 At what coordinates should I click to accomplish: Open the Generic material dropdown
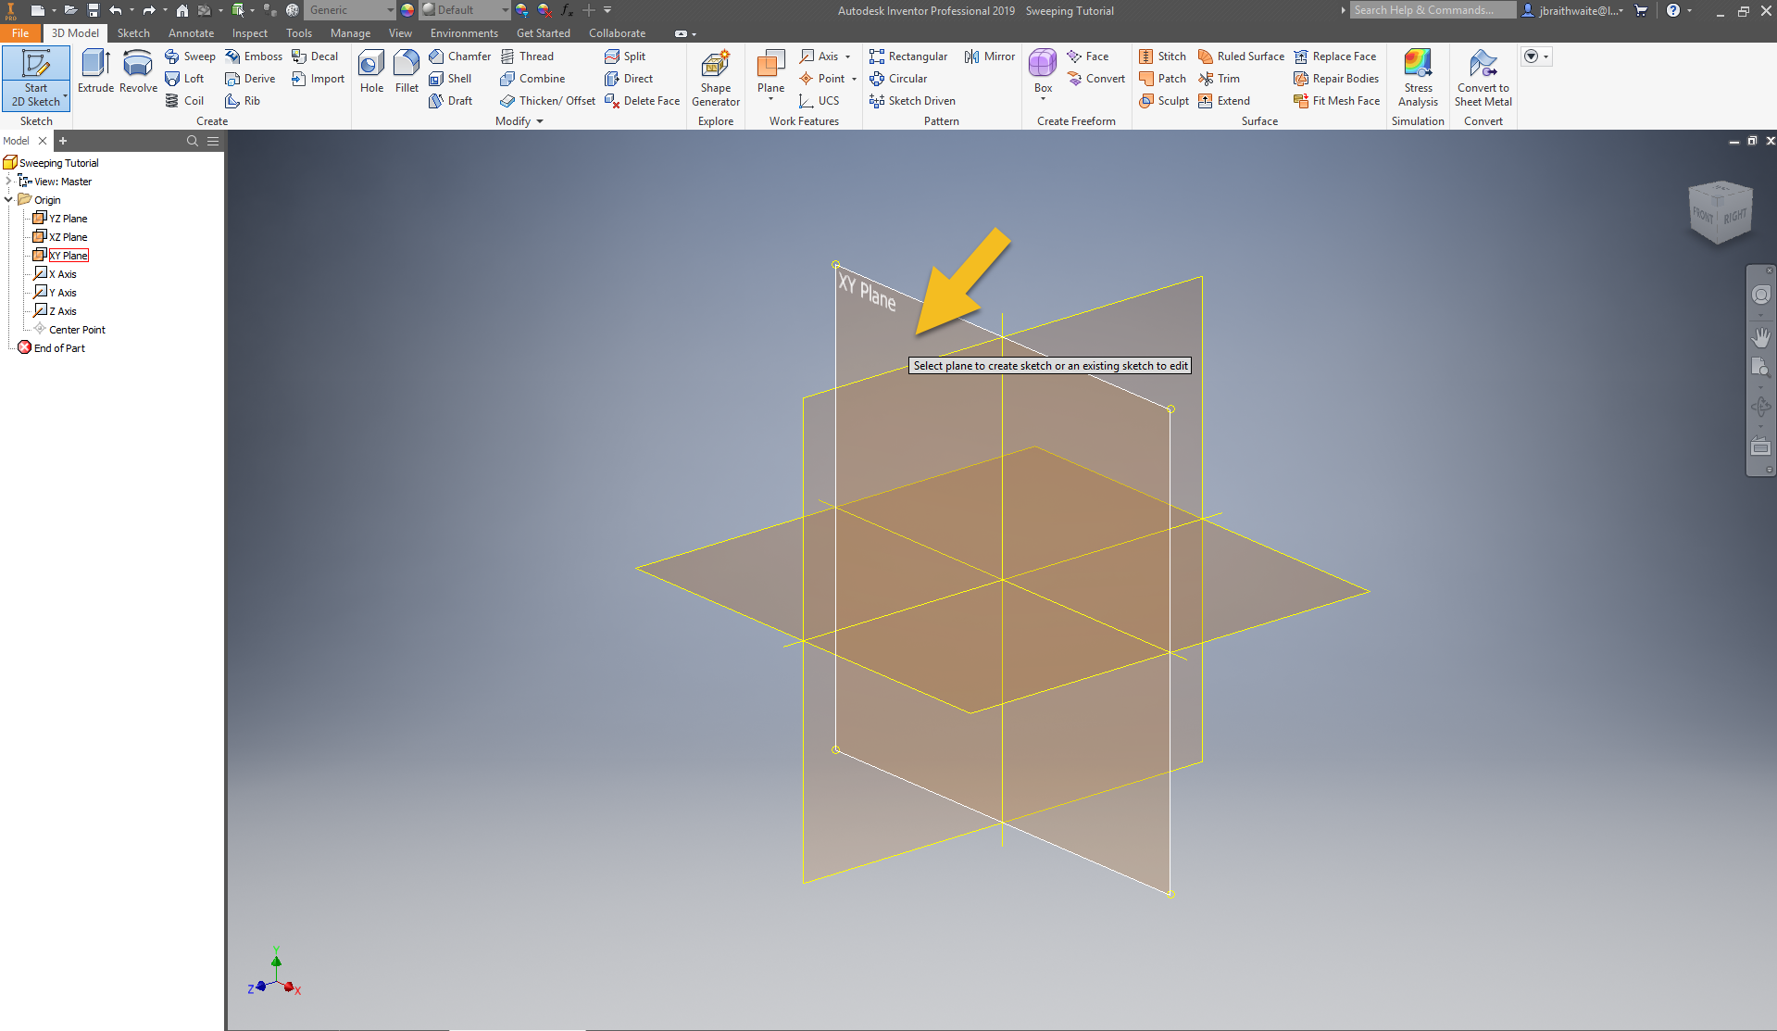(388, 10)
